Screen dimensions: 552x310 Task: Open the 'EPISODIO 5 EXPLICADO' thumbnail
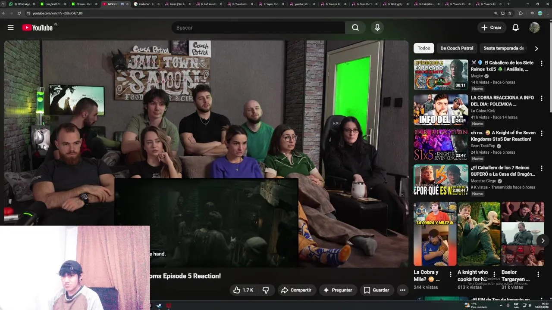[441, 74]
